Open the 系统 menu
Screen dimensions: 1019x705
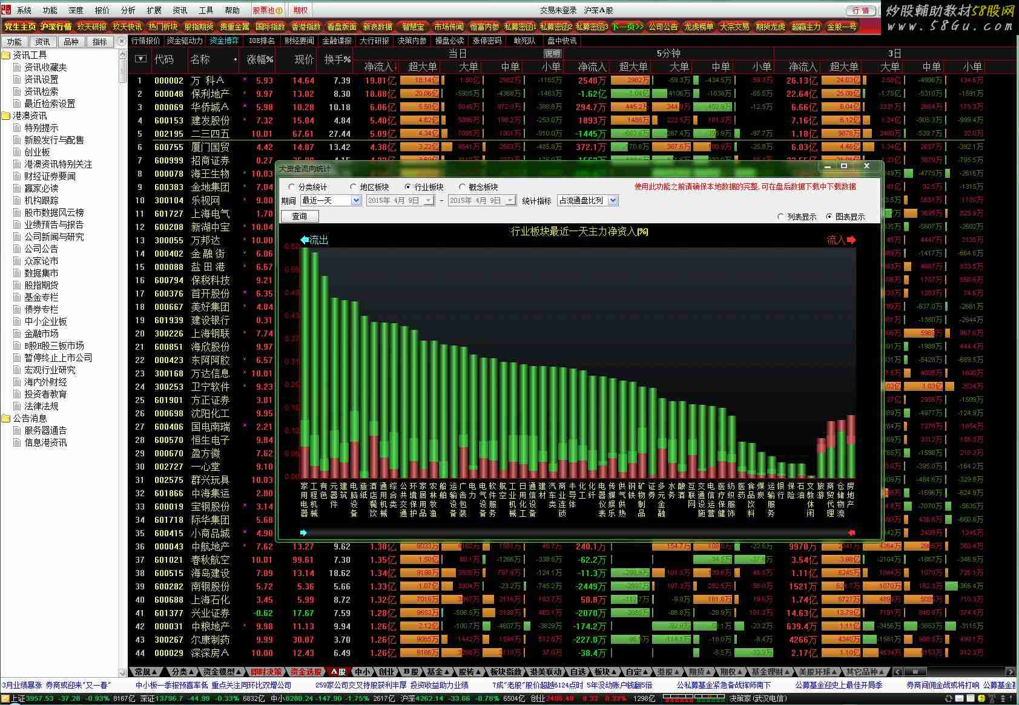pos(24,10)
